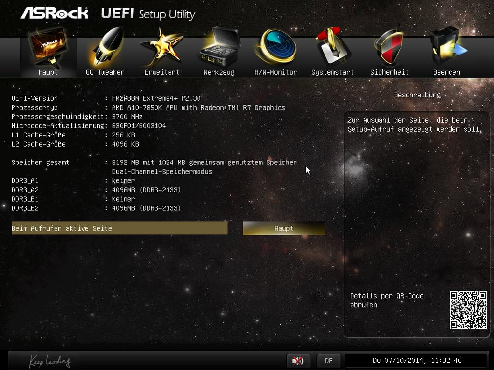Change language via the DE button
The width and height of the screenshot is (494, 370).
point(328,360)
